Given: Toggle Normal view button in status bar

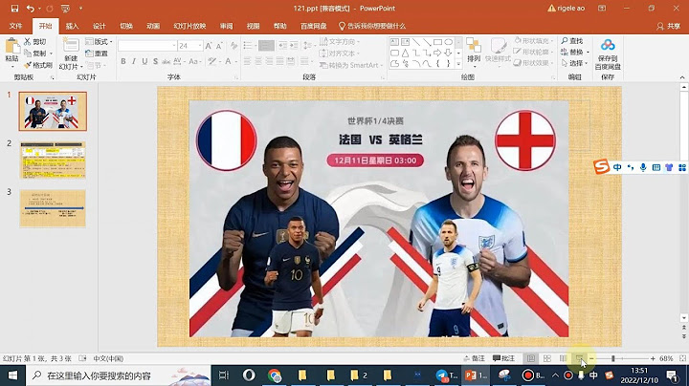Looking at the screenshot, I should click(531, 358).
